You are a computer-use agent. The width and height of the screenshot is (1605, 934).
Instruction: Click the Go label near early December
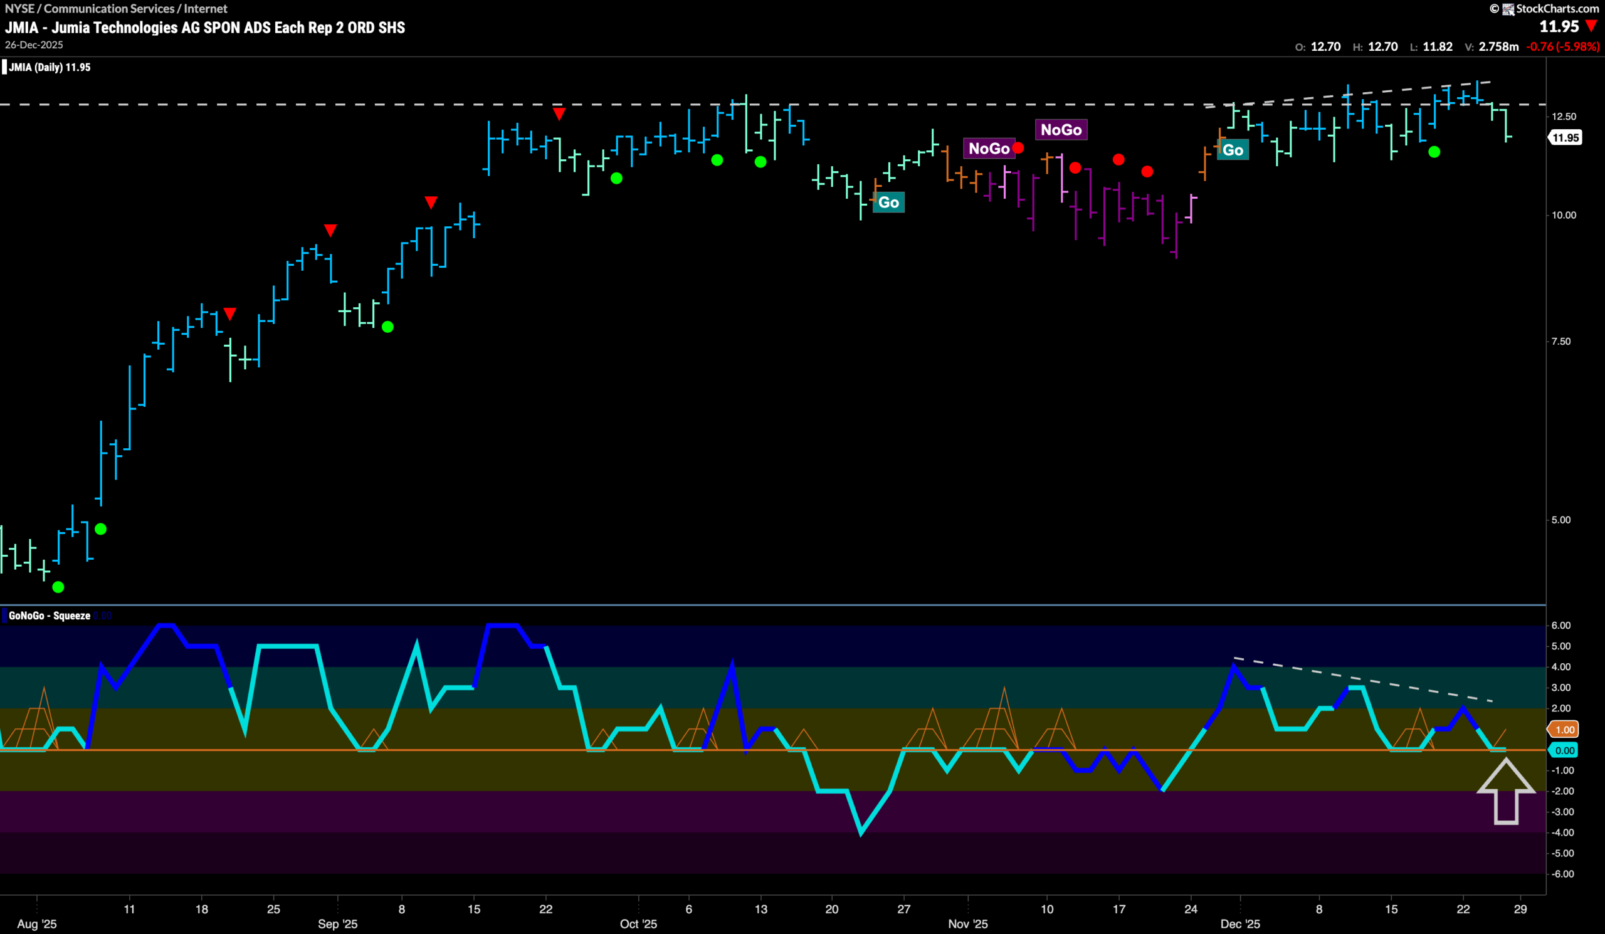coord(1233,150)
